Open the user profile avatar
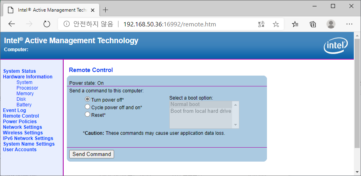The image size is (361, 176). click(331, 24)
